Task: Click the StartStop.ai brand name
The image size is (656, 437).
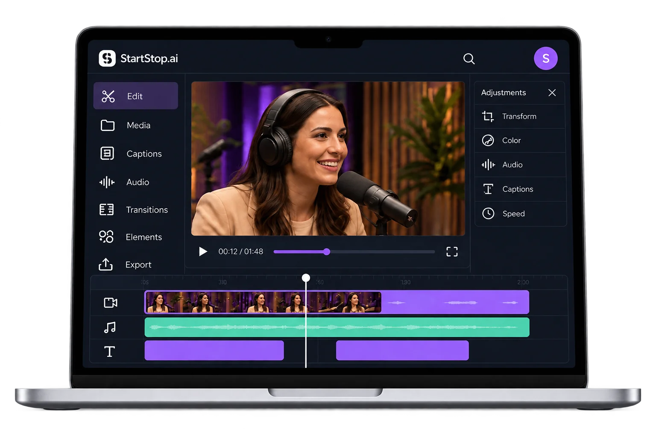Action: pos(149,58)
